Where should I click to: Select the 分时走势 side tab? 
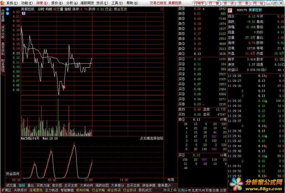[x=3, y=16]
